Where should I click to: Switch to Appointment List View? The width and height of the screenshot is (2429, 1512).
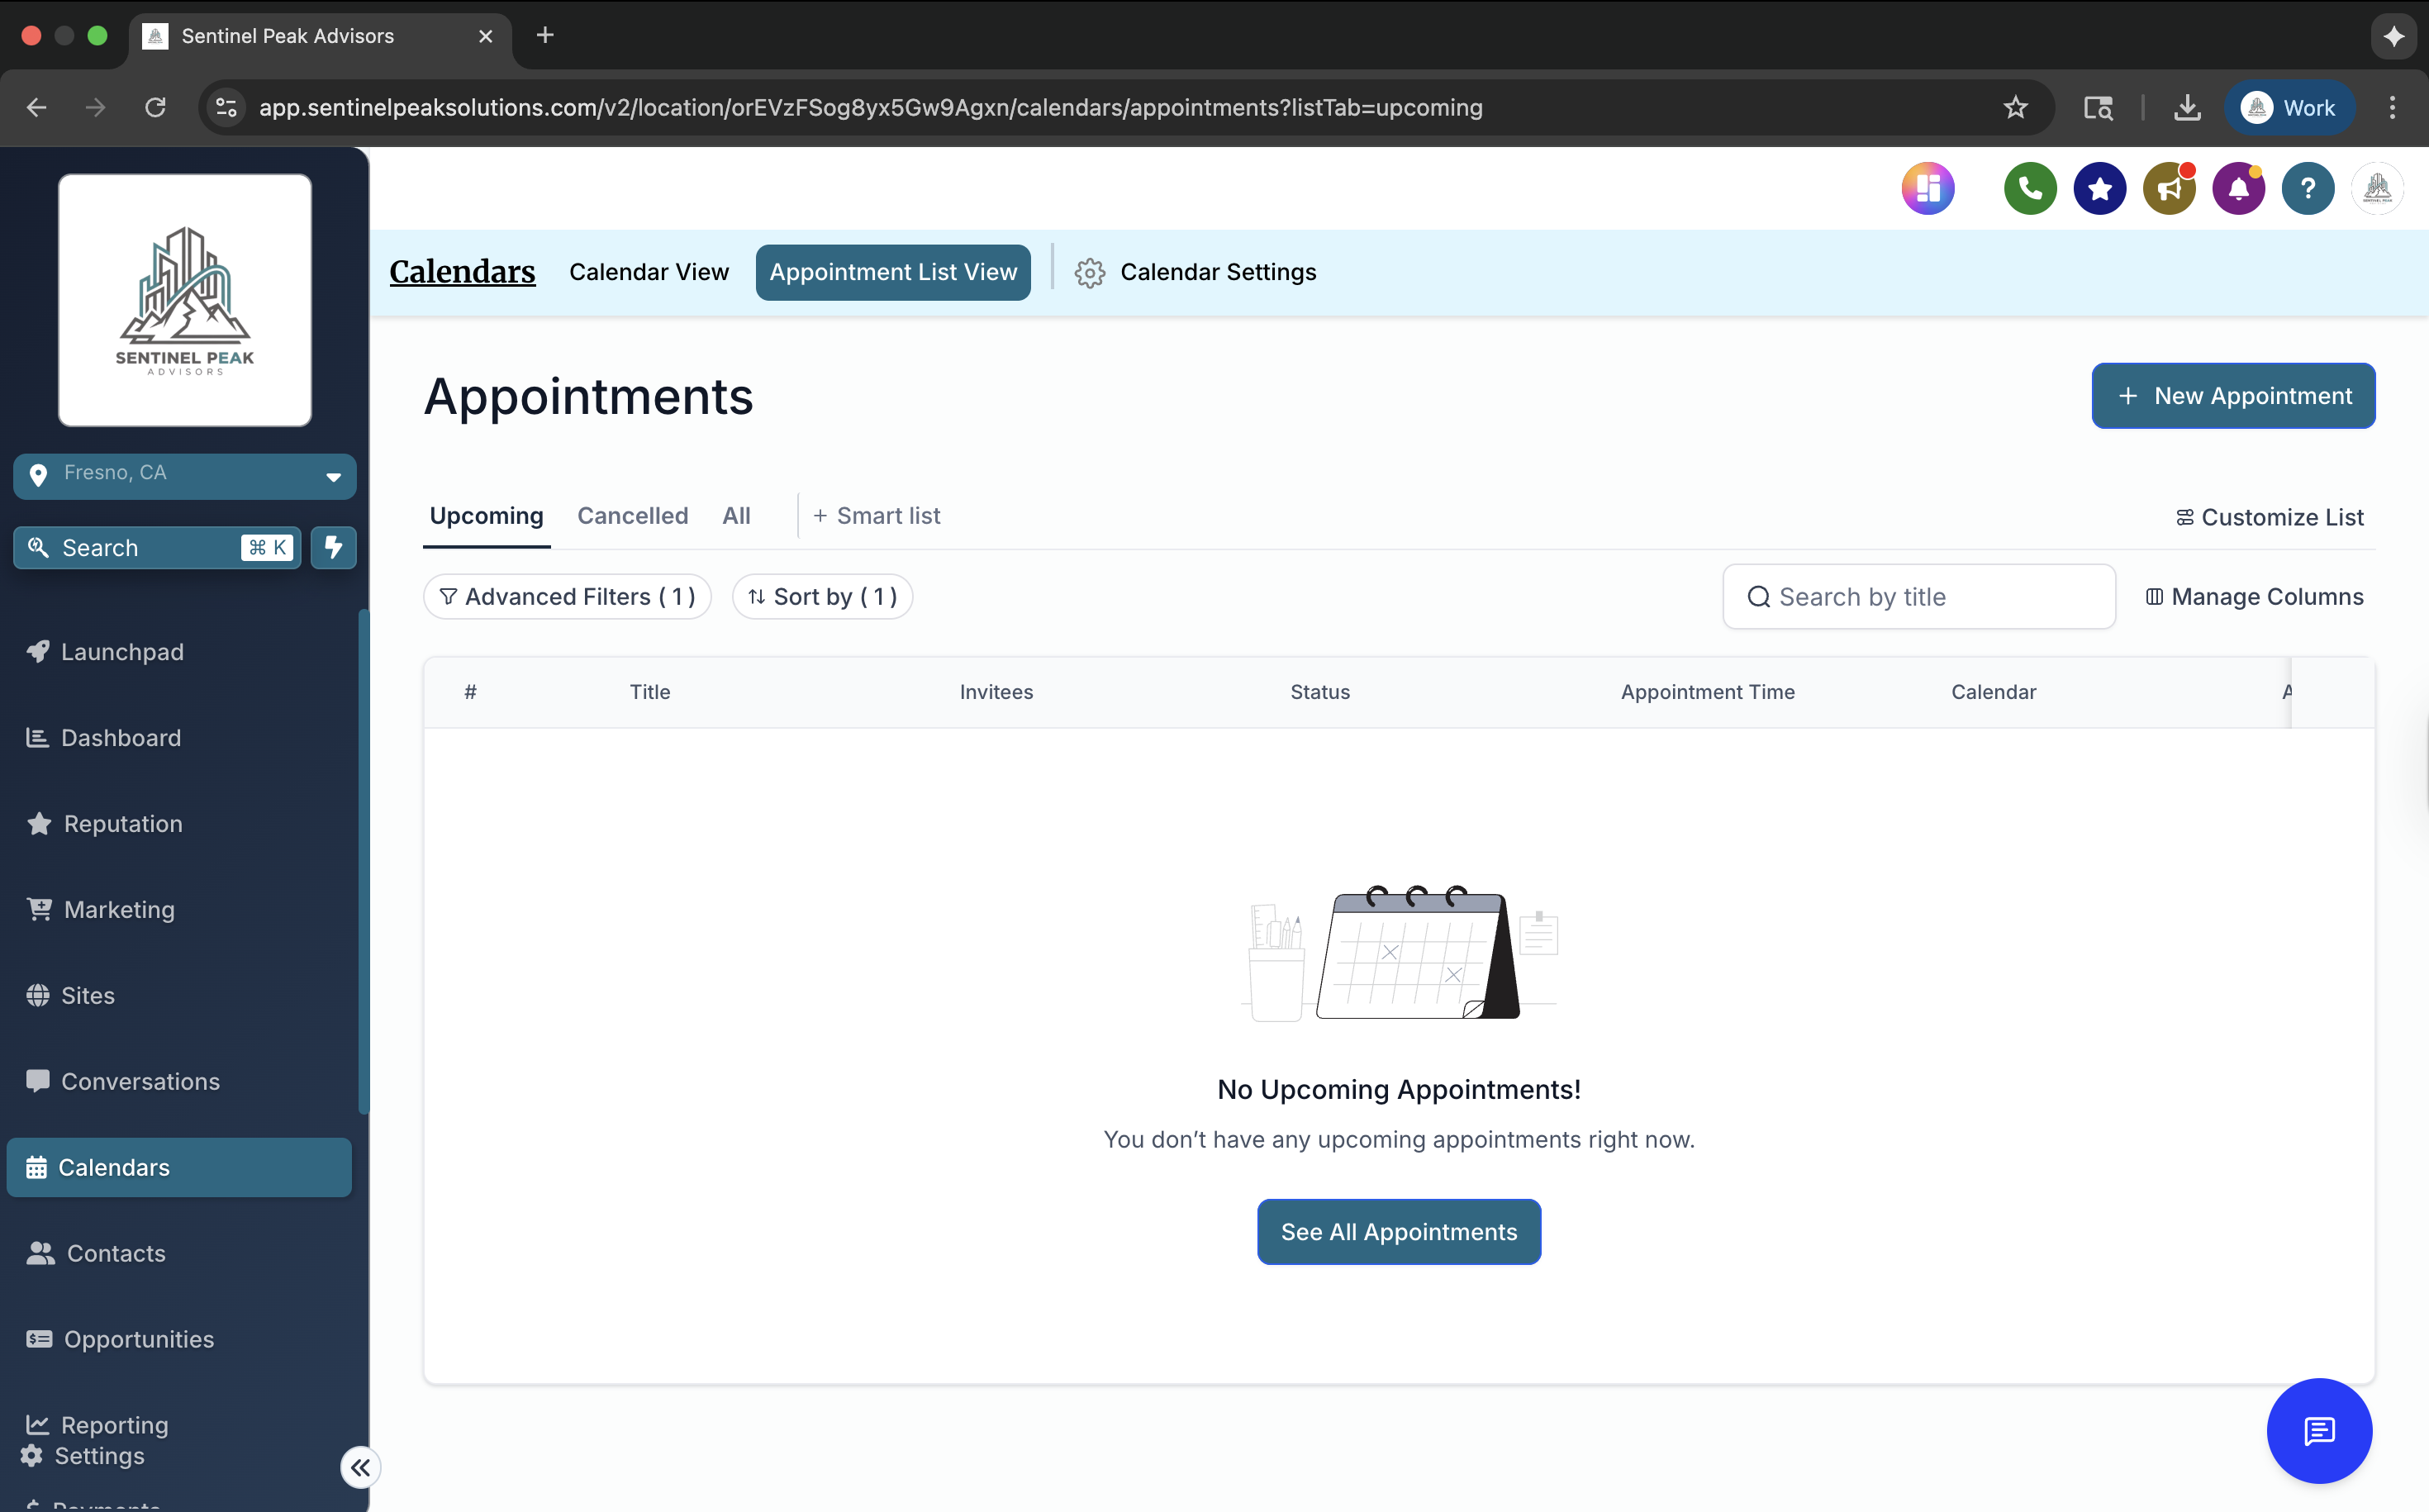(893, 271)
